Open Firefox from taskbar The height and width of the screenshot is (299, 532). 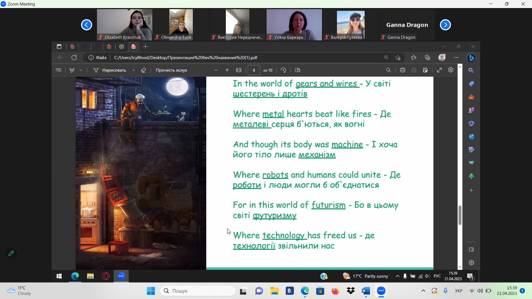tap(335, 291)
